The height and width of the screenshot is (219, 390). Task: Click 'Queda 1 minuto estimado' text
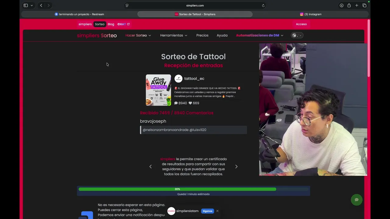click(x=193, y=194)
